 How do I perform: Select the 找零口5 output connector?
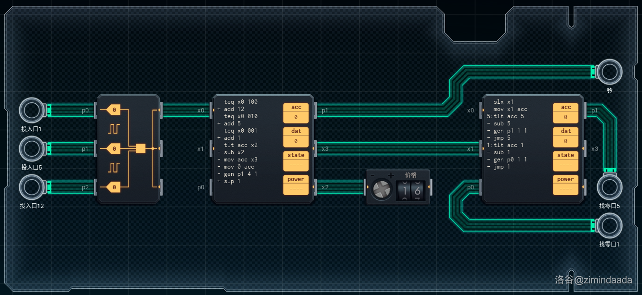point(609,187)
